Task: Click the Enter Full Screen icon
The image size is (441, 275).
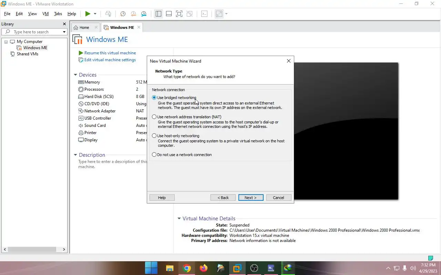Action: [179, 14]
